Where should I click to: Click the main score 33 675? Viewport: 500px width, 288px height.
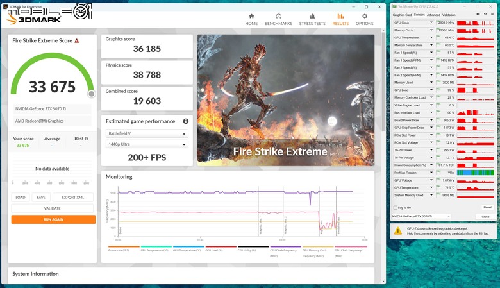(x=53, y=87)
